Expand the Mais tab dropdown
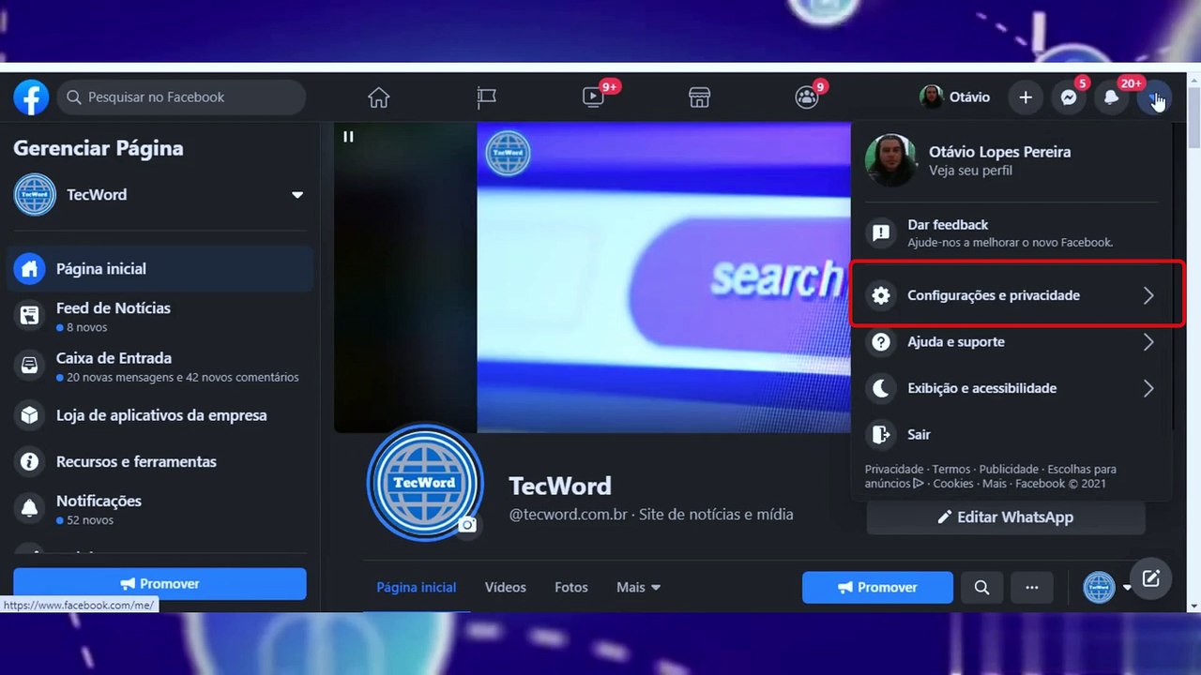 coord(639,588)
